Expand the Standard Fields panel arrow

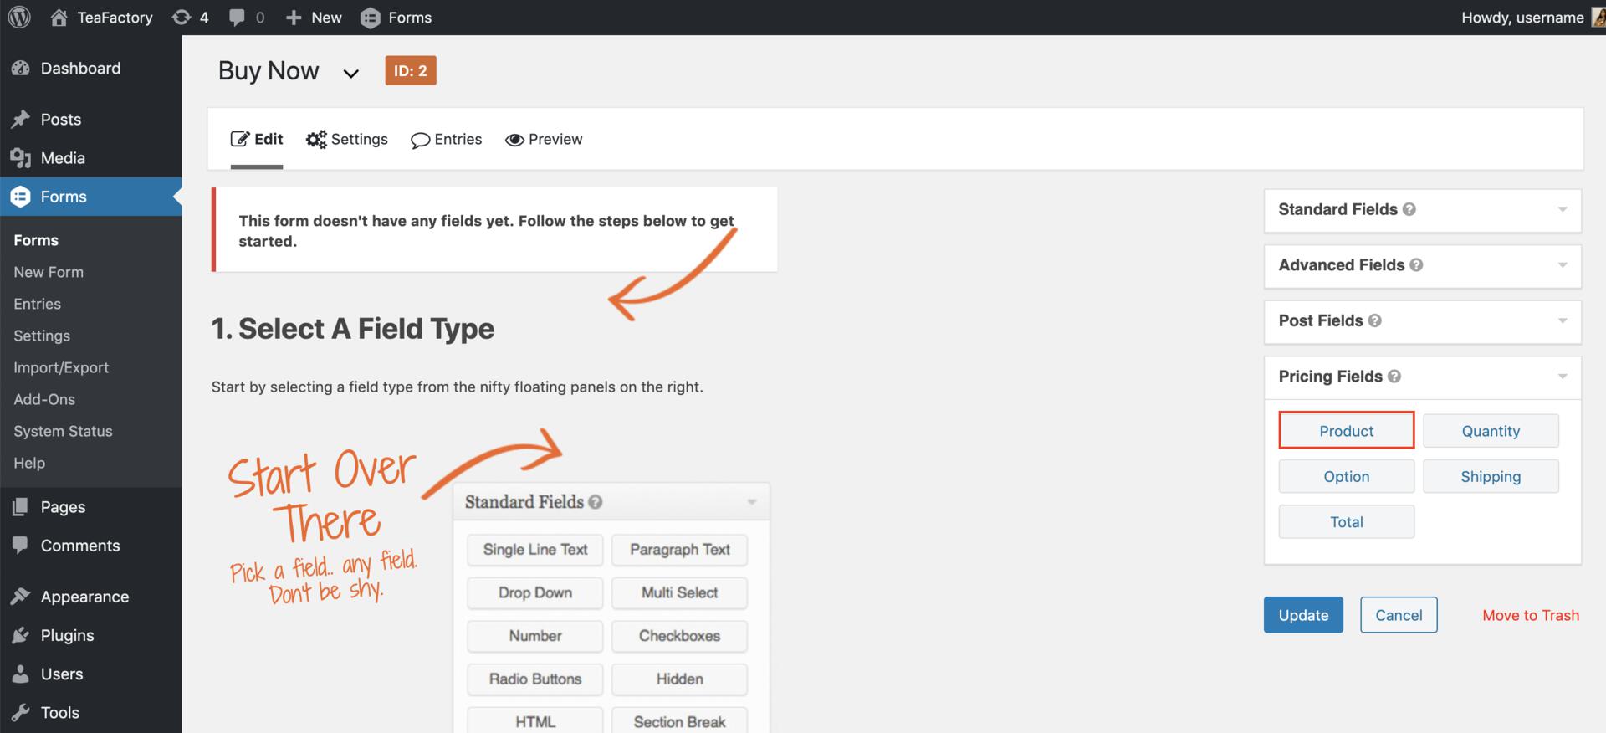[x=1563, y=210]
